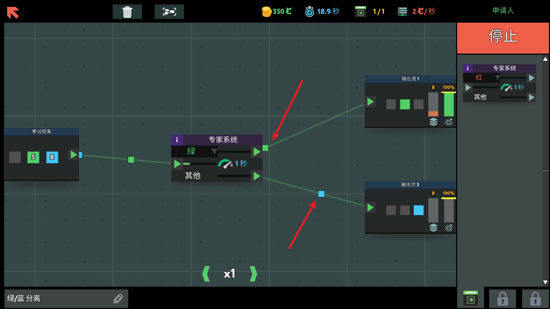Screen dimensions: 550x309
Task: Click the red back arrow icon
Action: (13, 12)
